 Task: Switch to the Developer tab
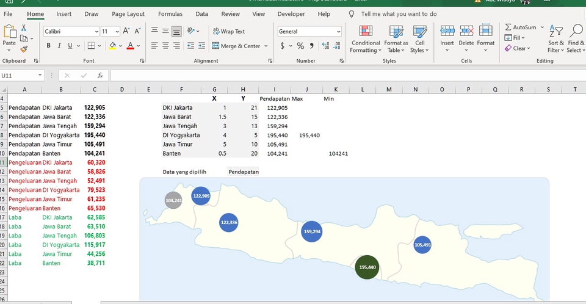pos(291,14)
